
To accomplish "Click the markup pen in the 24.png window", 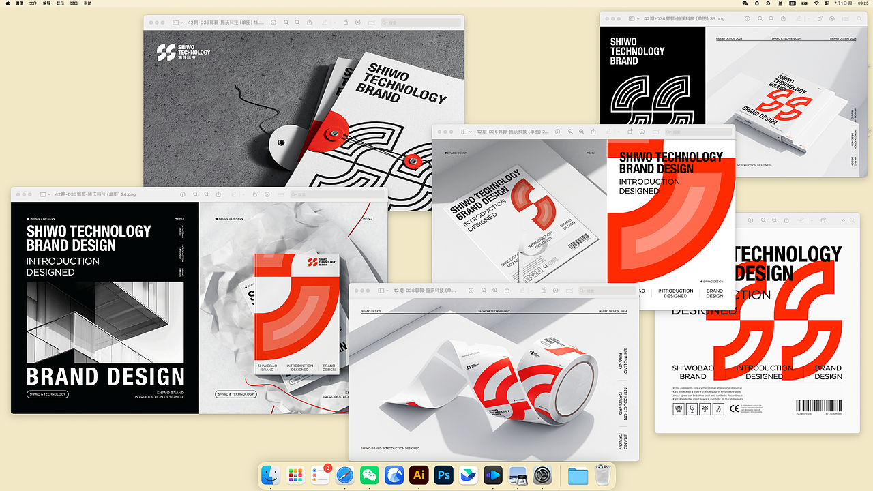I will (x=233, y=194).
